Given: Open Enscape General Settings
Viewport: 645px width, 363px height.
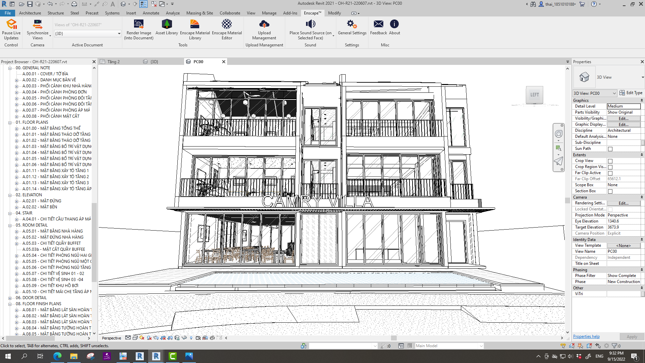Looking at the screenshot, I should (352, 25).
